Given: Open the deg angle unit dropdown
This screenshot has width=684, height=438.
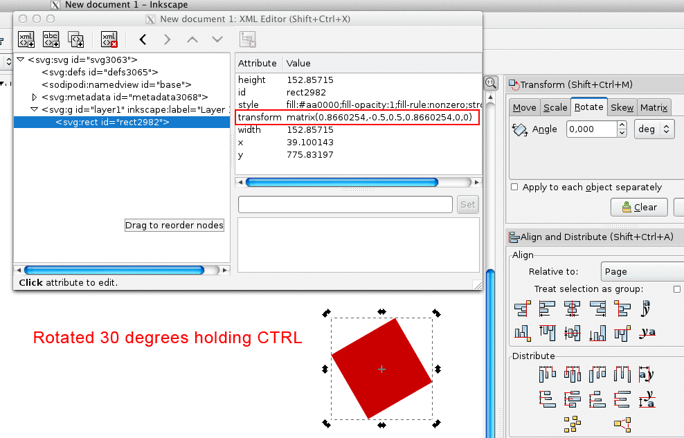Looking at the screenshot, I should point(654,129).
